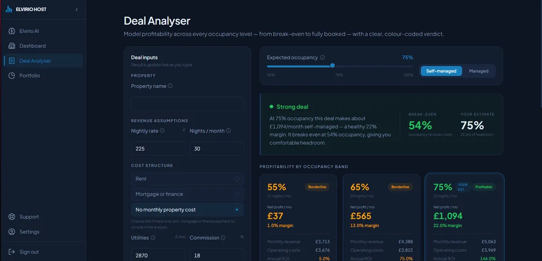Click the Expected occupancy slider handle
Viewport: 542px width, 261px height.
[333, 65]
